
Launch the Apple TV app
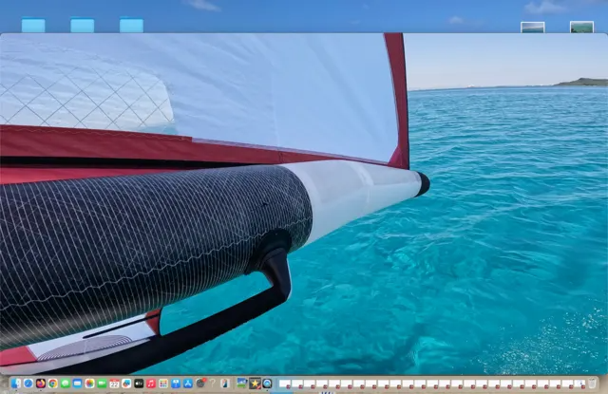(139, 384)
